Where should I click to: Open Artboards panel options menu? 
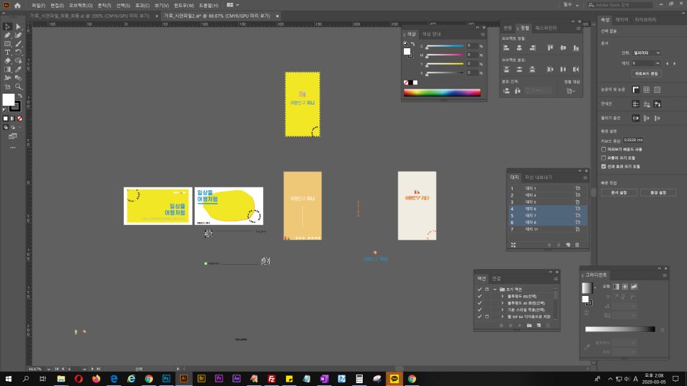pos(585,178)
